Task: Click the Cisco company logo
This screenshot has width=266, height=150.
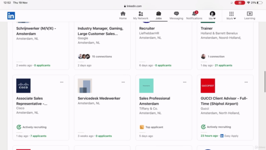Action: coord(23,86)
